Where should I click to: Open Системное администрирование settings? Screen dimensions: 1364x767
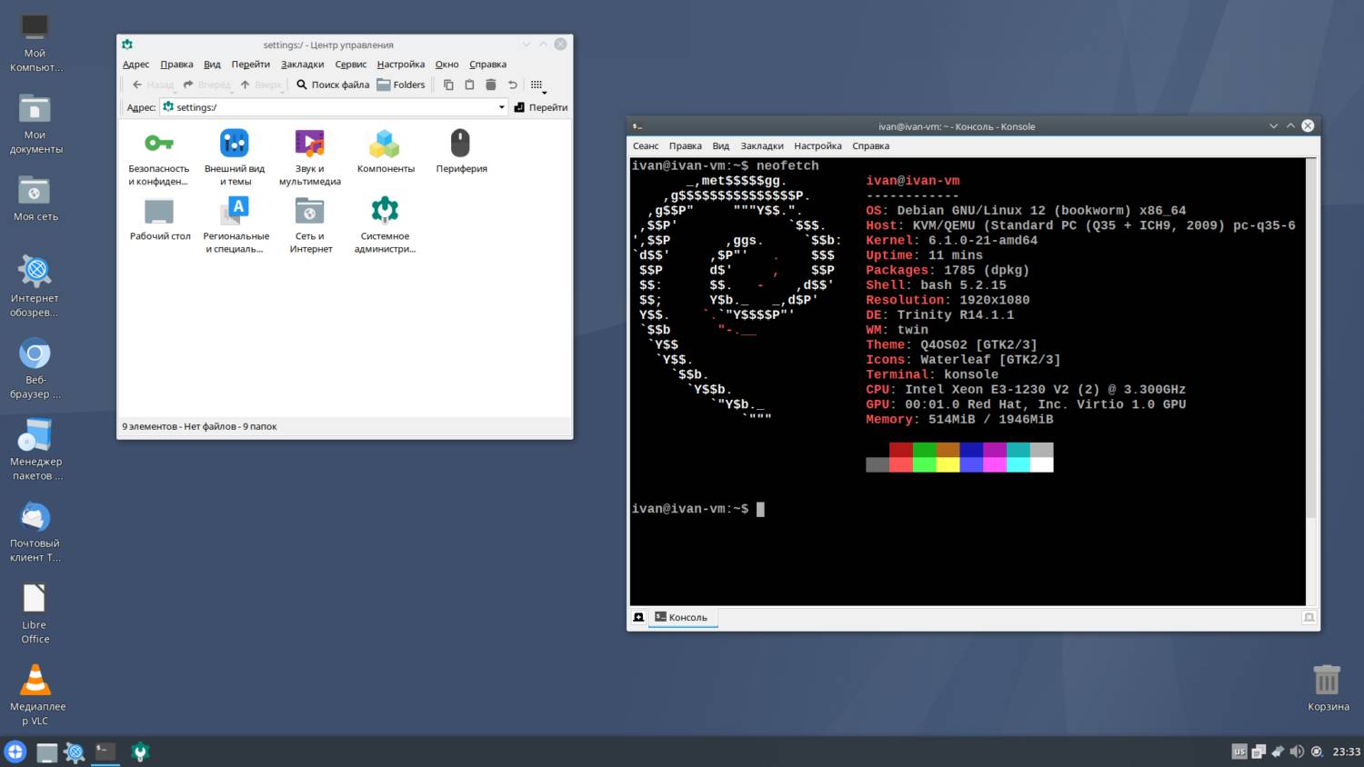[x=385, y=211]
